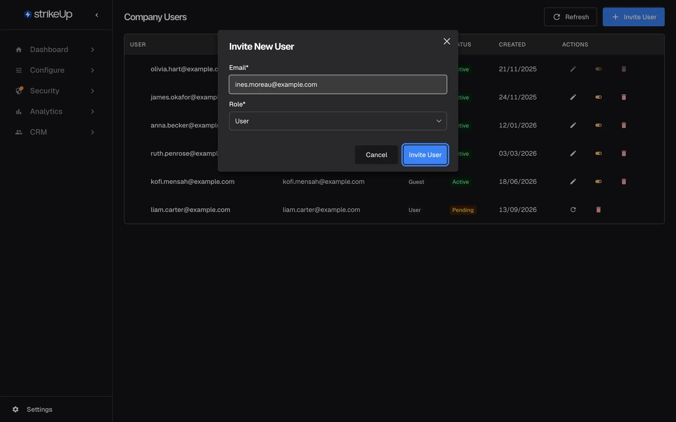Delete james.okafor user trash icon
This screenshot has width=676, height=422.
(x=624, y=97)
